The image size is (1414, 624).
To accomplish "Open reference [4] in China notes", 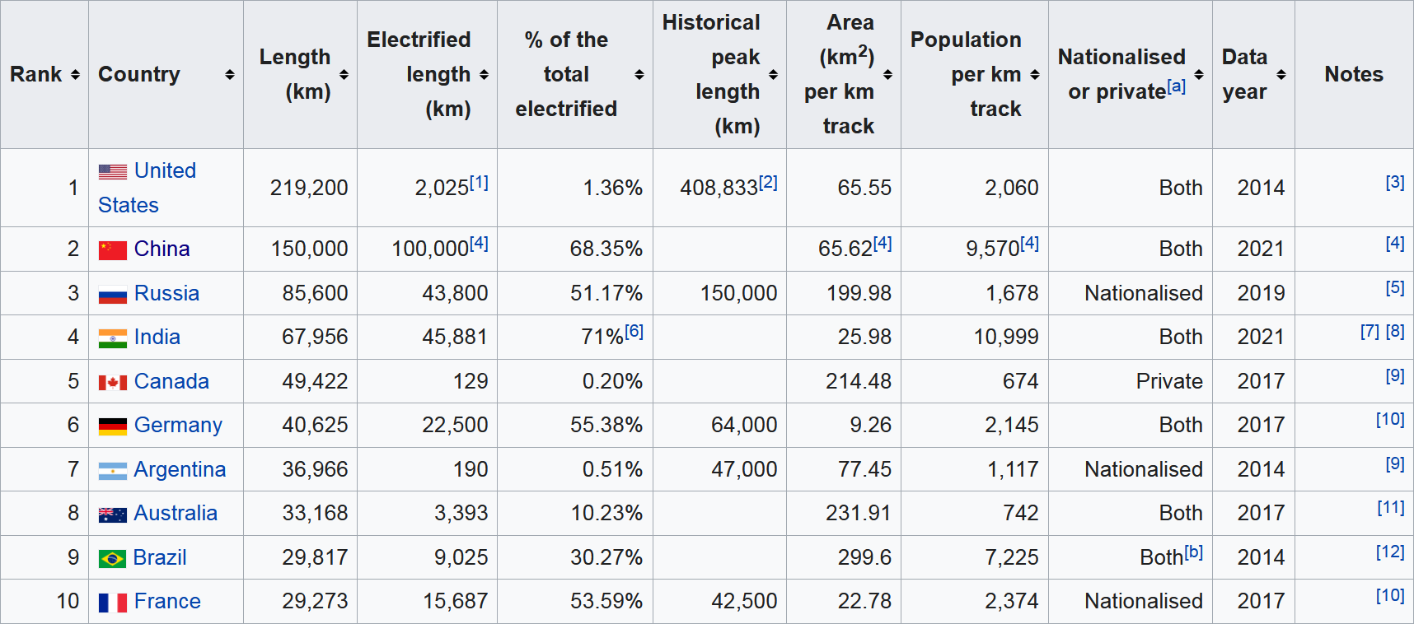I will click(1395, 243).
